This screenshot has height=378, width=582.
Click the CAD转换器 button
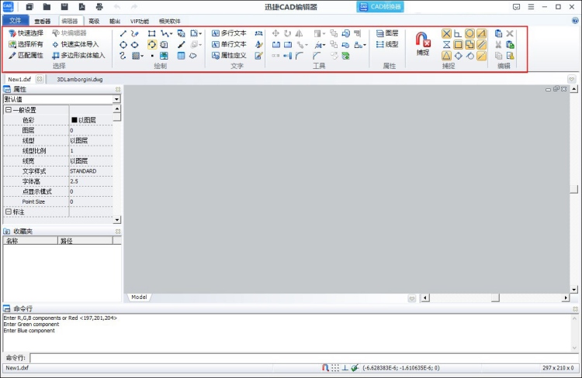point(380,7)
